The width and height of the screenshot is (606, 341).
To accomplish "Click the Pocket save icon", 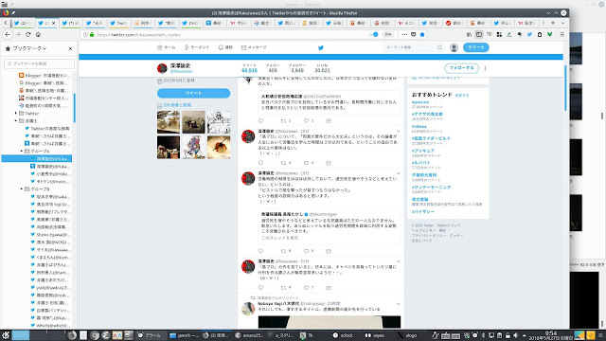I will pyautogui.click(x=413, y=34).
